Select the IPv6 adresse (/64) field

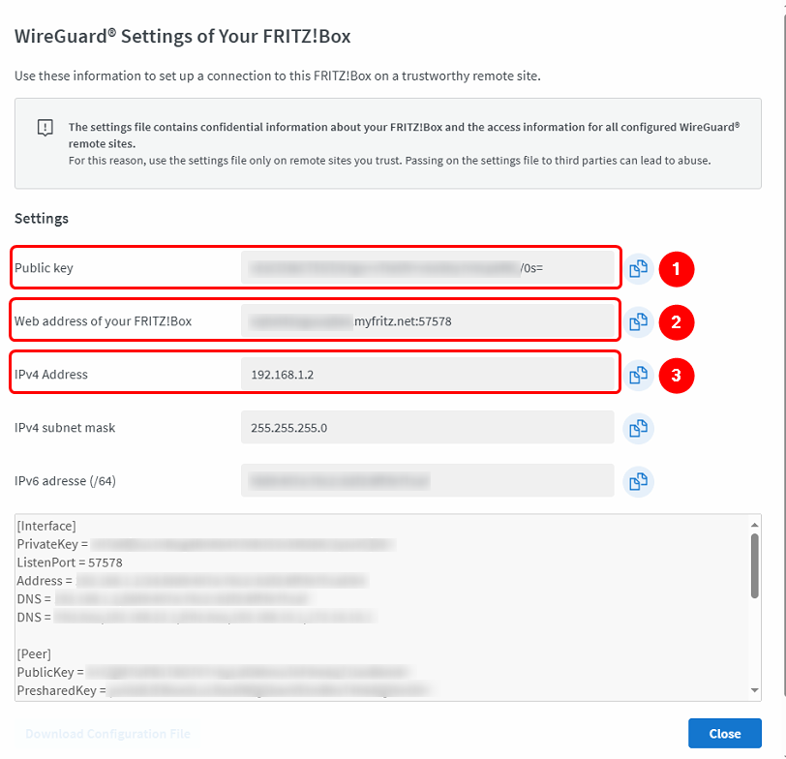pos(427,480)
